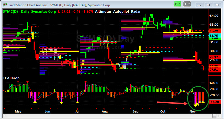Viewport: 224px width, 119px height.
Task: Select the 'Radar' indicator label
Action: click(135, 12)
